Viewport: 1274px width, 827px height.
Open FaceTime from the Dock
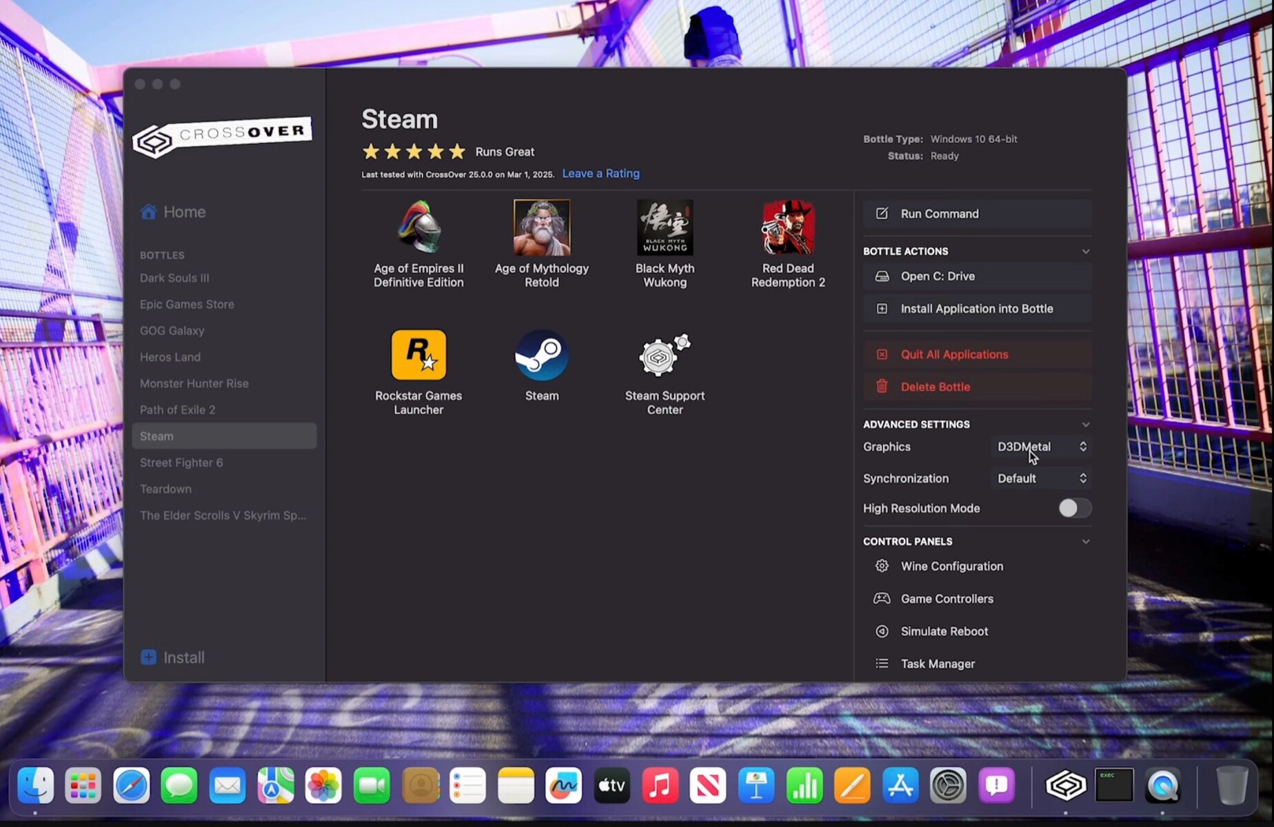pyautogui.click(x=372, y=785)
